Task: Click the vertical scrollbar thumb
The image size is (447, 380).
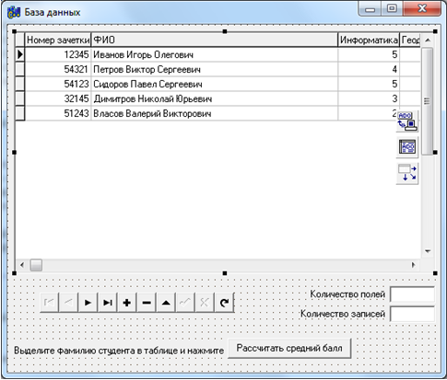Action: pos(428,101)
